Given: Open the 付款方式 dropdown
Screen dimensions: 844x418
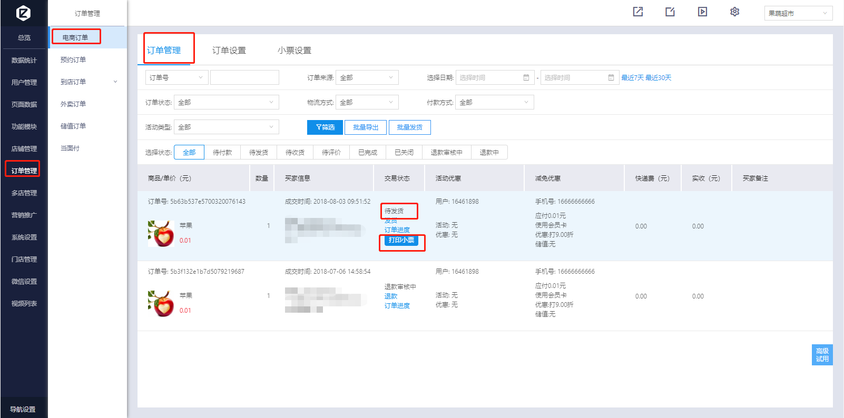Looking at the screenshot, I should [x=495, y=102].
